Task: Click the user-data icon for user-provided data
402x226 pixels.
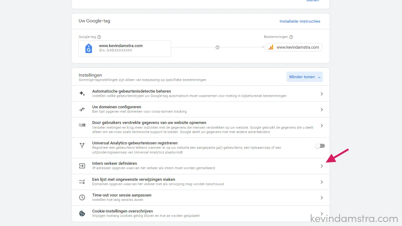Action: [82, 125]
